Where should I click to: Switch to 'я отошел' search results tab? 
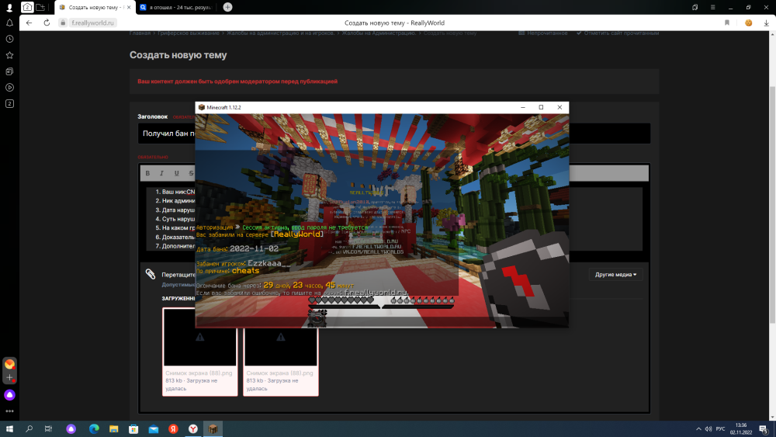click(177, 8)
